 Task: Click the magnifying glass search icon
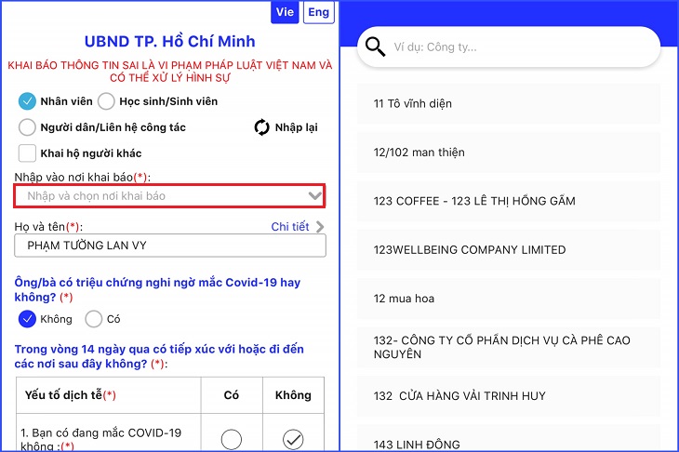click(x=375, y=47)
